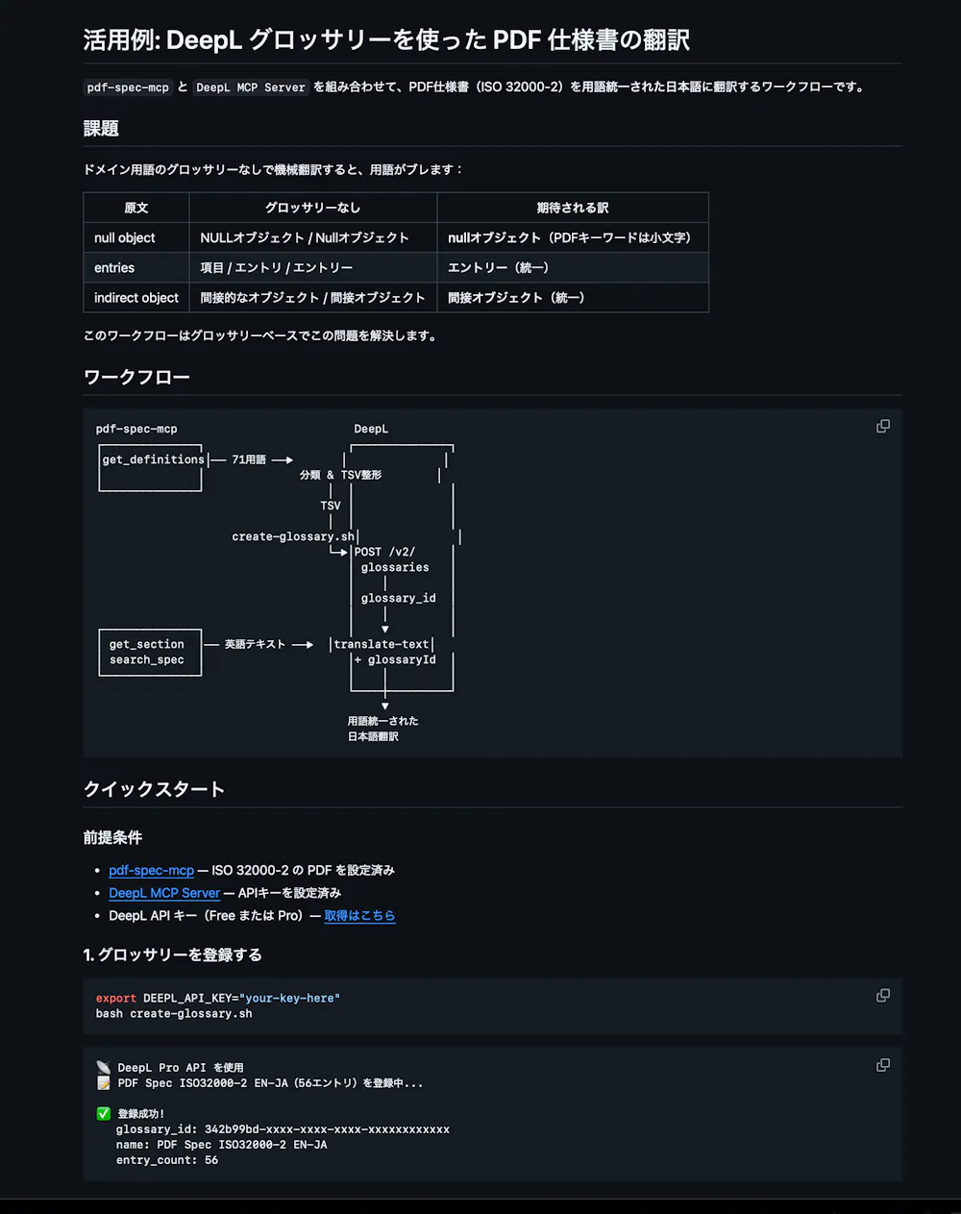Select the 'null object' table cell
The image size is (961, 1214).
coord(125,238)
